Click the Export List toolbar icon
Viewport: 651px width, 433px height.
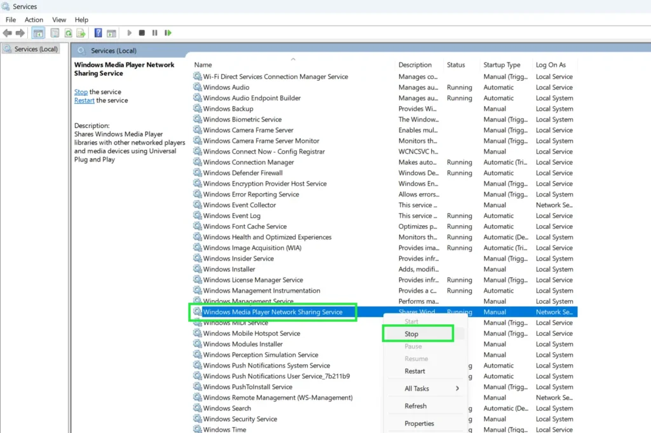(81, 32)
